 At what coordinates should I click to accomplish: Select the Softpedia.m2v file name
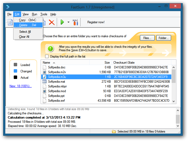(x=57, y=72)
